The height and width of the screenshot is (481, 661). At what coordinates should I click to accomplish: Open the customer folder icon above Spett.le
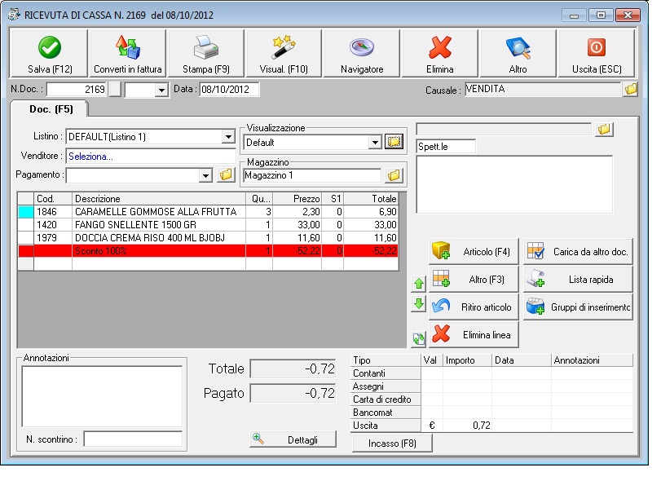[x=604, y=129]
